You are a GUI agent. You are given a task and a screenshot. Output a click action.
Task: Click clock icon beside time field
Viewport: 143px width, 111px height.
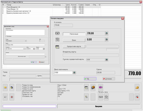[44, 49]
